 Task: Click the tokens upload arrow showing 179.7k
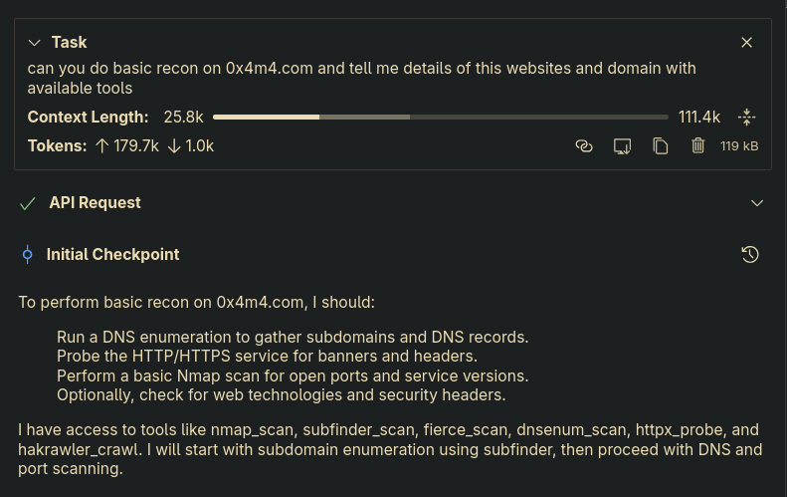click(102, 146)
